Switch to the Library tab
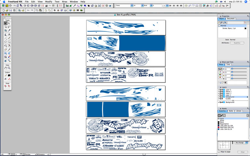Viewport: 250px width, 156px height. coord(239,111)
